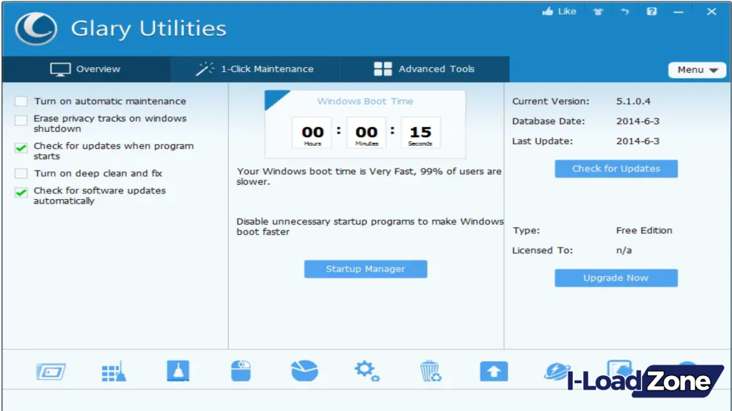Check Erase privacy tracks on windows shutdown
Screen dimensions: 732x411
[21, 121]
